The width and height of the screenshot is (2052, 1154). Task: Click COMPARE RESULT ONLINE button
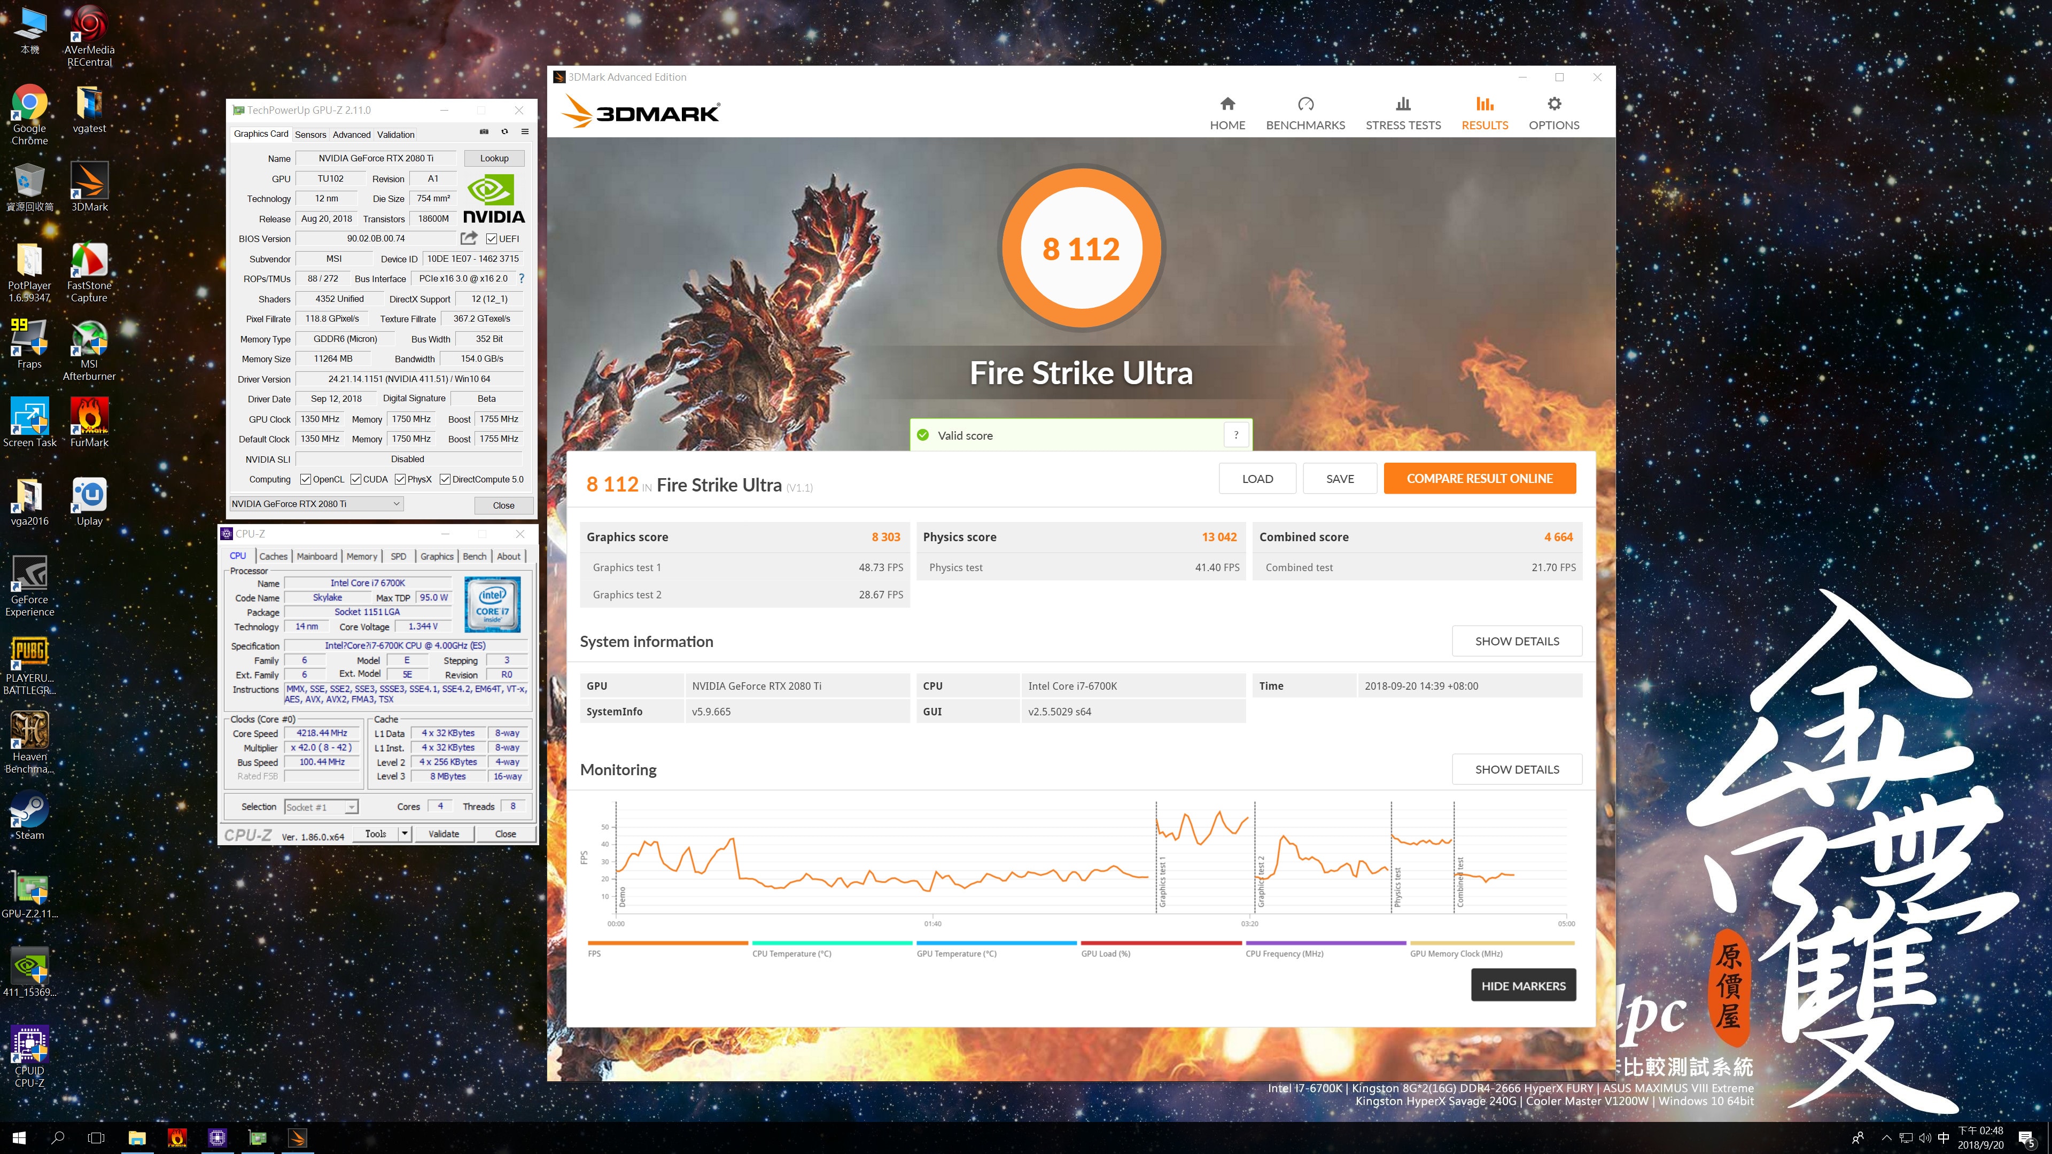tap(1479, 479)
